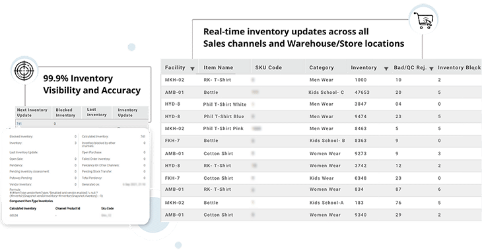The height and width of the screenshot is (251, 482).
Task: Select the Phil T-Shirt Blue item
Action: coord(224,116)
